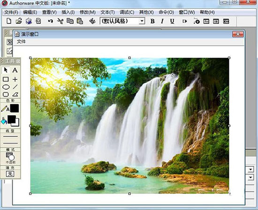Select the Rectangle tool

coord(6,79)
